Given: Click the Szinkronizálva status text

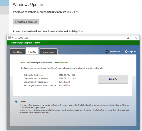Looking at the screenshot, I should 61,62.
